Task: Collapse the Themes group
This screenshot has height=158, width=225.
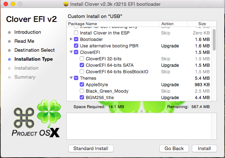Action: pyautogui.click(x=71, y=78)
